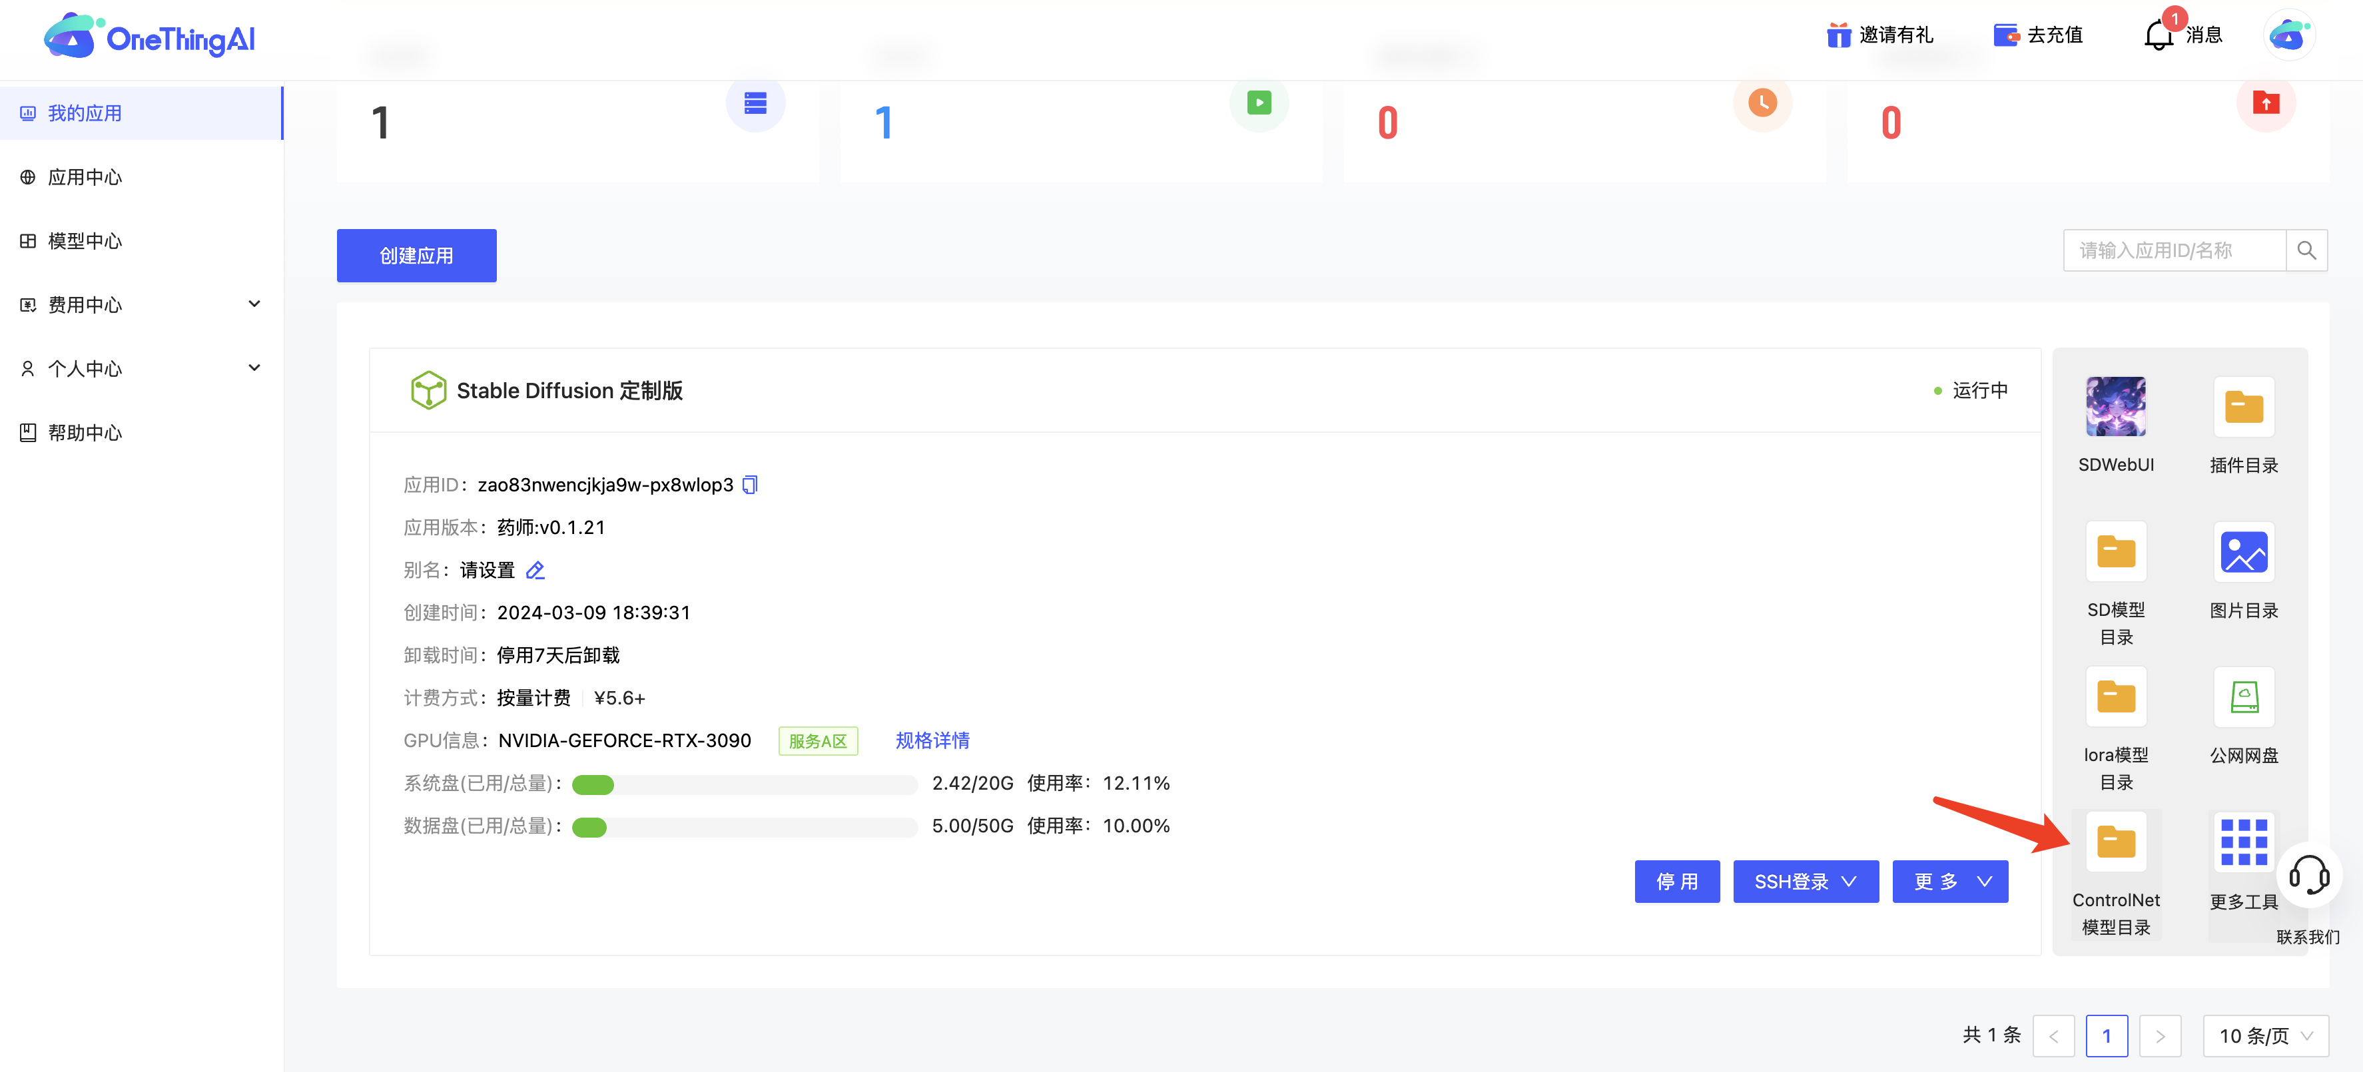2363x1072 pixels.
Task: Copy the application ID with the copy icon
Action: tap(749, 484)
